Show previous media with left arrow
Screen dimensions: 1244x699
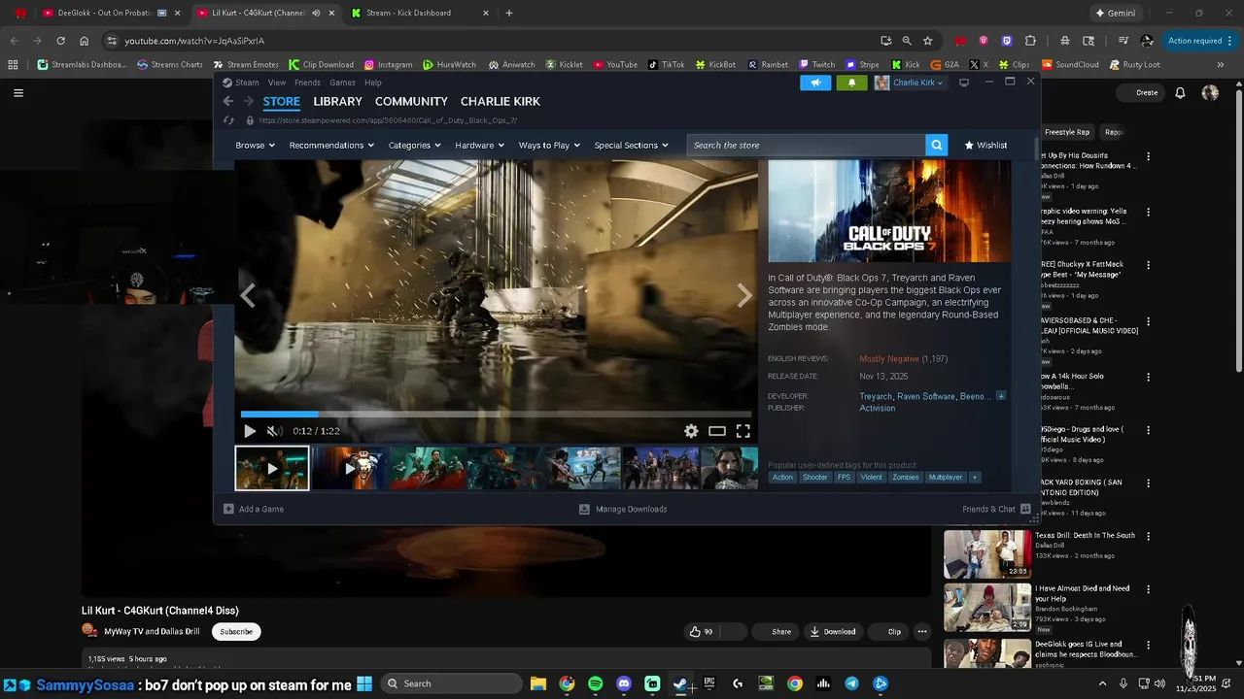(x=248, y=295)
